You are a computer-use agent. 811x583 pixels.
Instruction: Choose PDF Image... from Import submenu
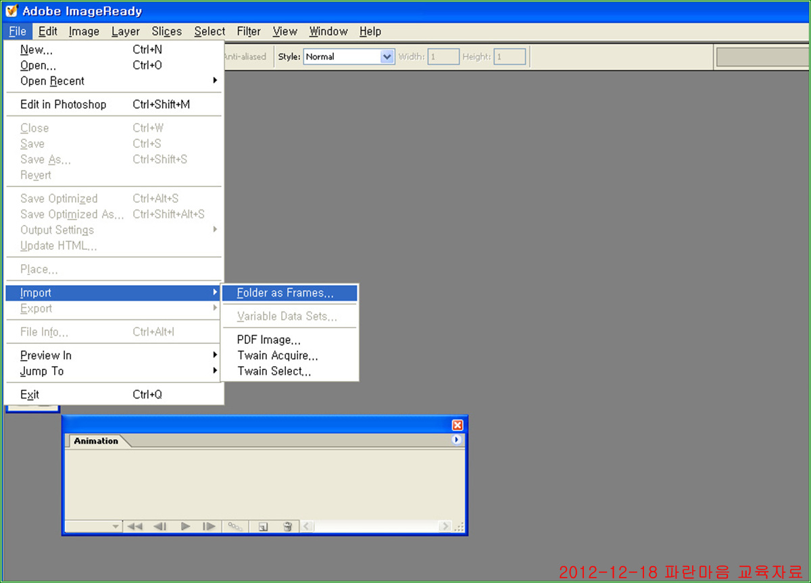pyautogui.click(x=289, y=340)
